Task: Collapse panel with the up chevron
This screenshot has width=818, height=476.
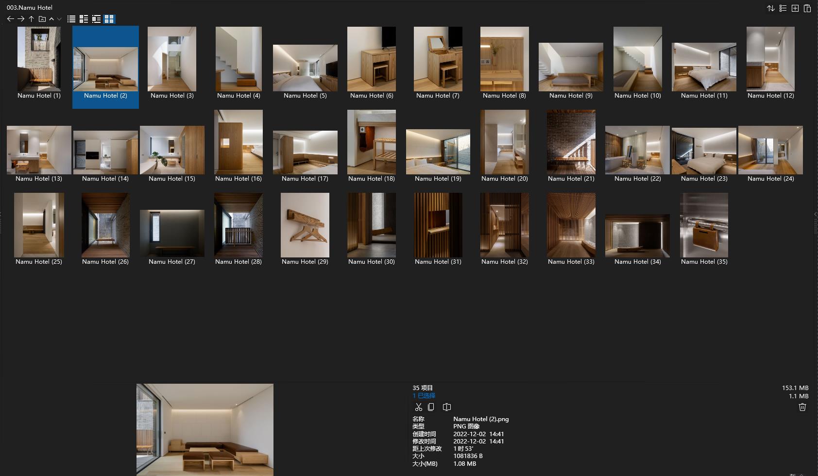Action: click(51, 19)
